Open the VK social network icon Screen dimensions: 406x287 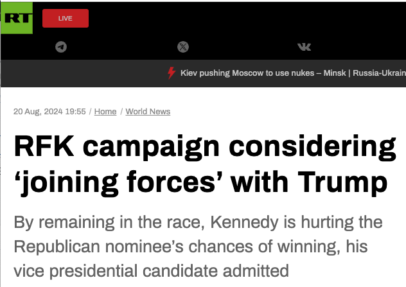(304, 46)
